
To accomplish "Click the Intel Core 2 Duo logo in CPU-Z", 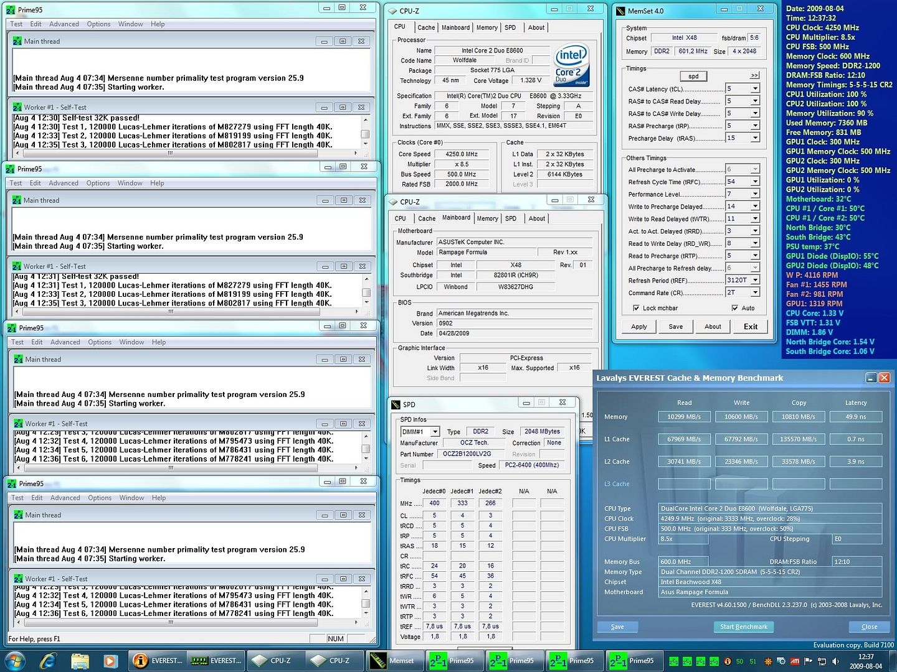I will point(571,66).
